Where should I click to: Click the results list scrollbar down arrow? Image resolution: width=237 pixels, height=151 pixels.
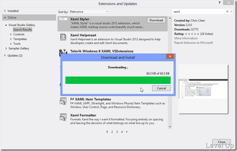tap(170, 127)
